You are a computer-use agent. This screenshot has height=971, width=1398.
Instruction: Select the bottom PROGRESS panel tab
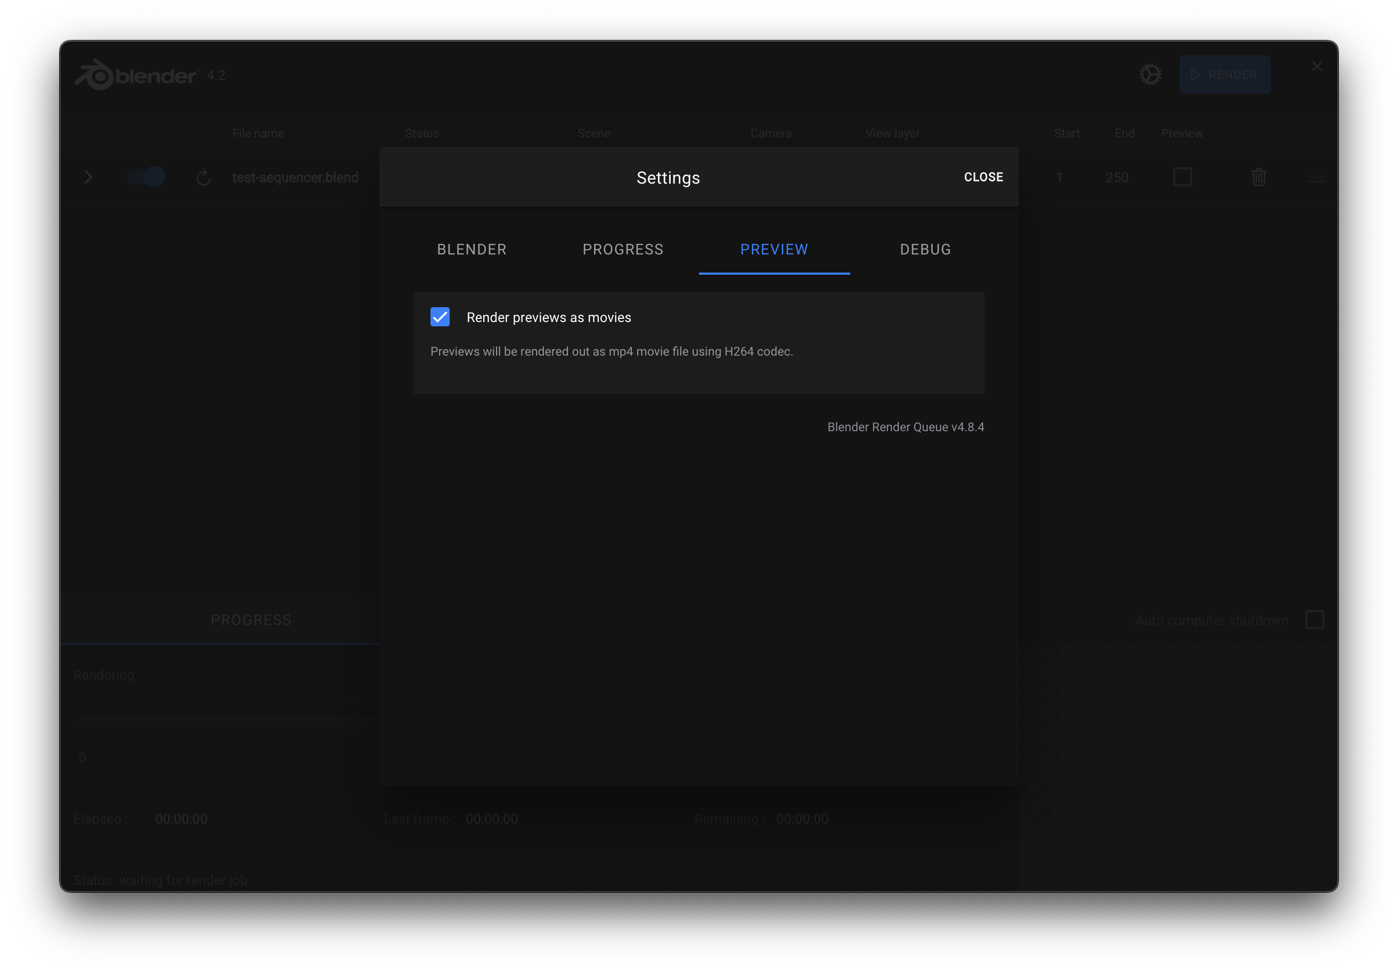pos(251,620)
